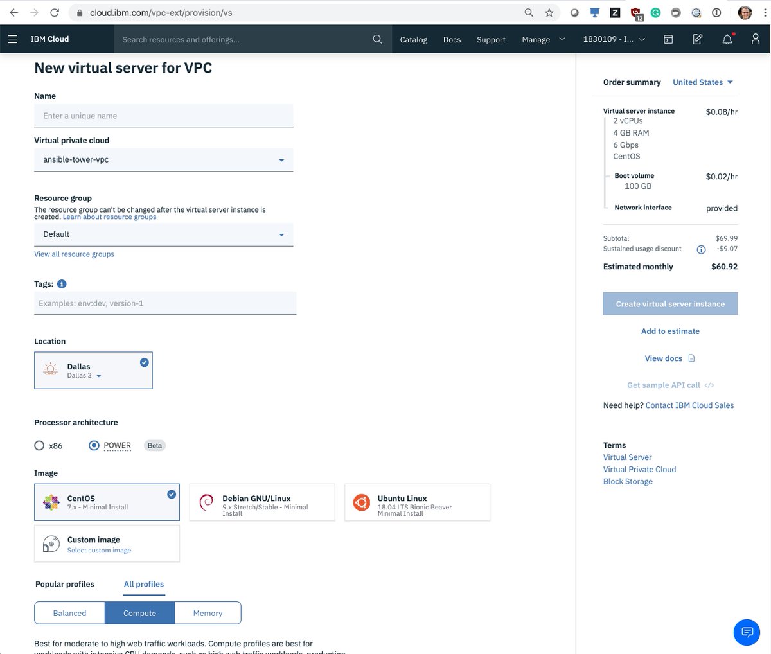771x654 pixels.
Task: Switch to All profiles tab
Action: [144, 584]
